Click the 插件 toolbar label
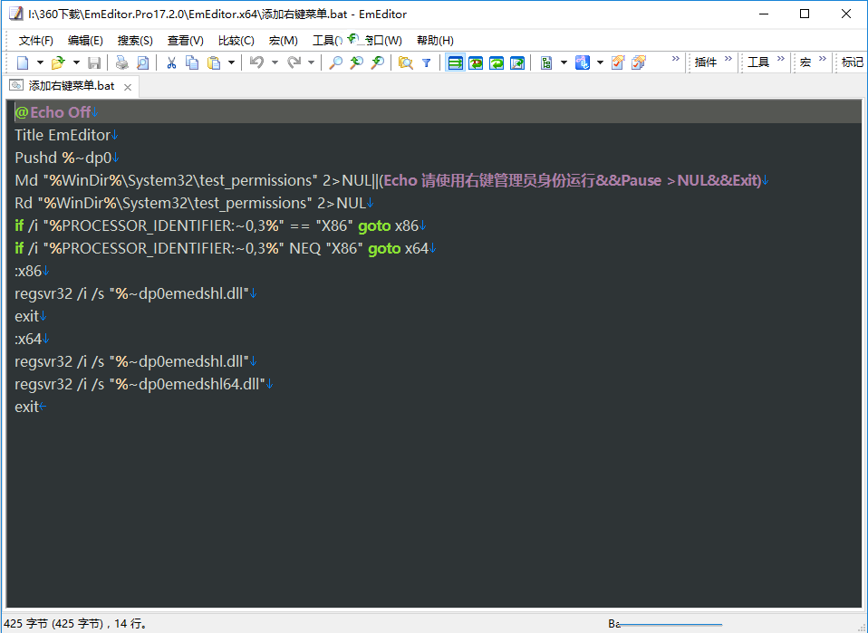 click(705, 62)
